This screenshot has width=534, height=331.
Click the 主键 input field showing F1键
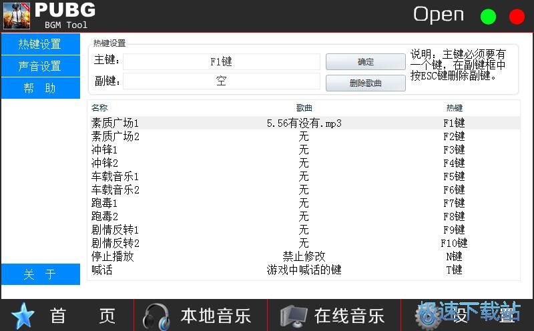pyautogui.click(x=222, y=61)
